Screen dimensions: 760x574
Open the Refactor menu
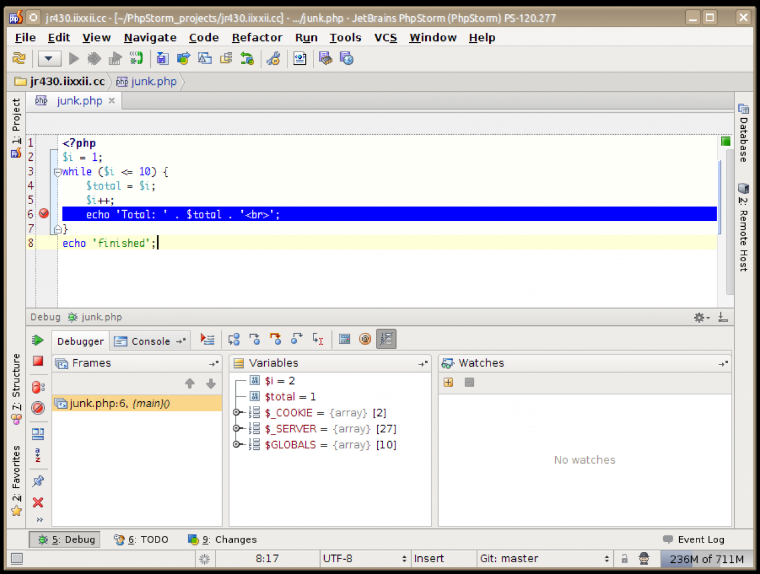coord(256,37)
